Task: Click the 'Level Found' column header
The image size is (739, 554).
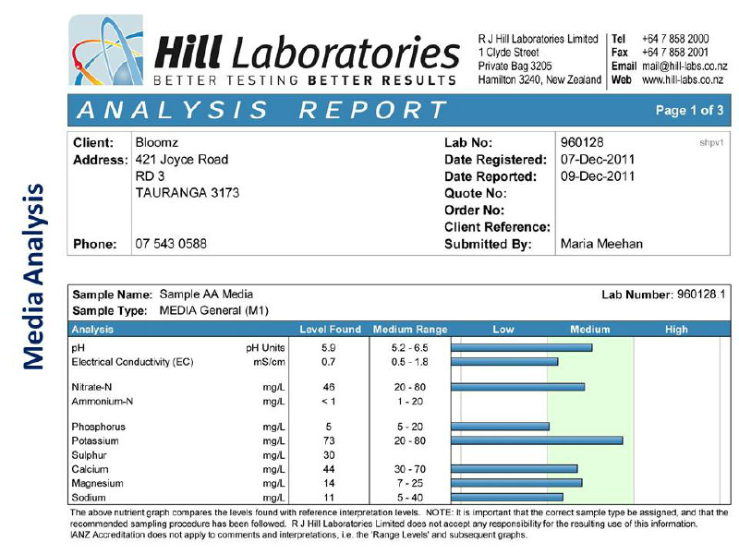Action: coord(330,330)
